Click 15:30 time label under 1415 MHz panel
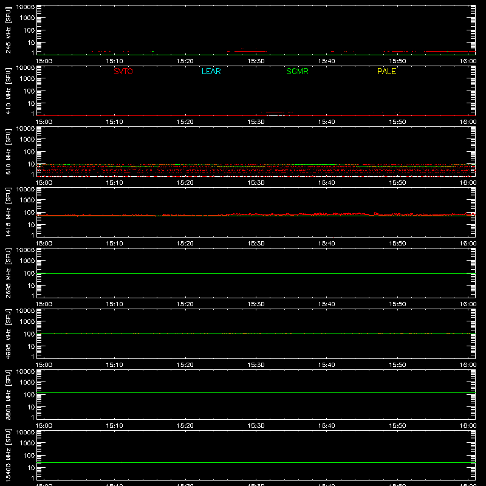 (256, 244)
